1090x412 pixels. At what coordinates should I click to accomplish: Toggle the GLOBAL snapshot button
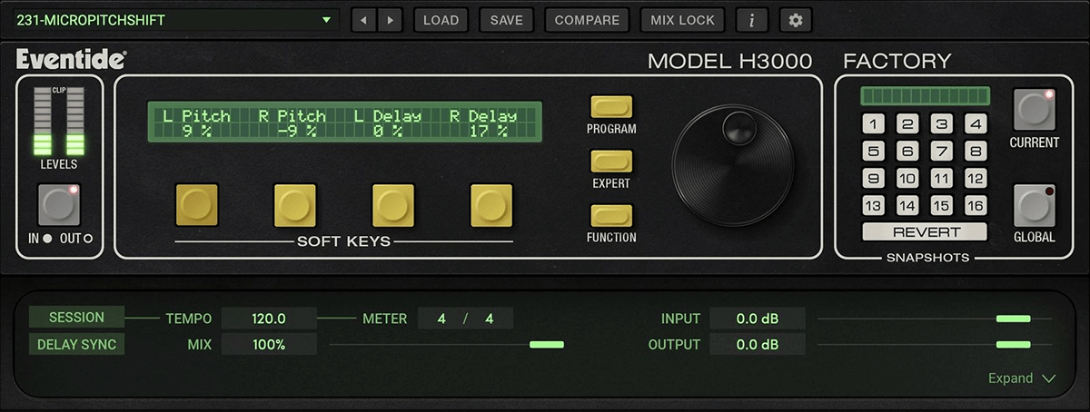(x=1034, y=205)
